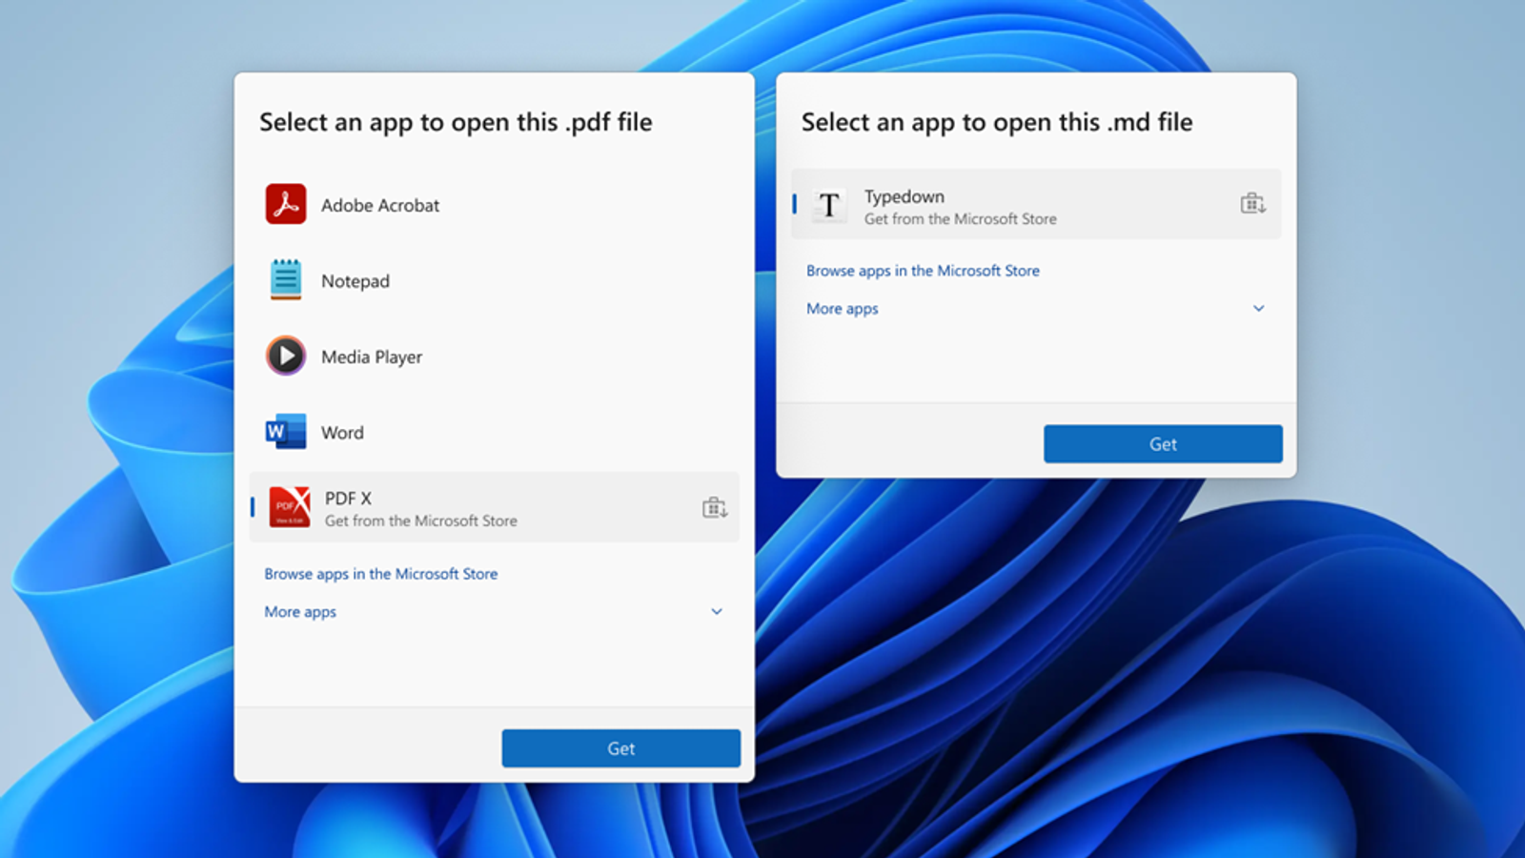Click the Typedown T icon
This screenshot has height=858, width=1525.
point(829,205)
